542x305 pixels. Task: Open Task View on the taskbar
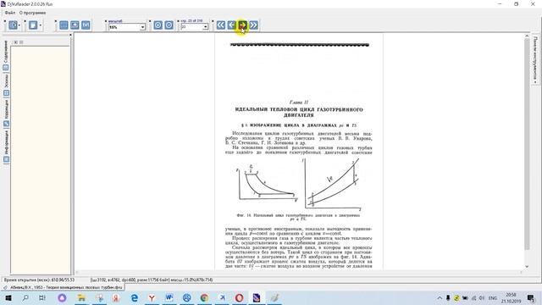[42, 297]
